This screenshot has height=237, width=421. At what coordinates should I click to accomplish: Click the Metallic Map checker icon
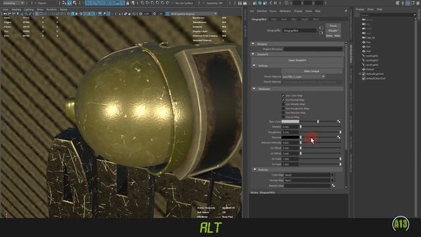333,186
